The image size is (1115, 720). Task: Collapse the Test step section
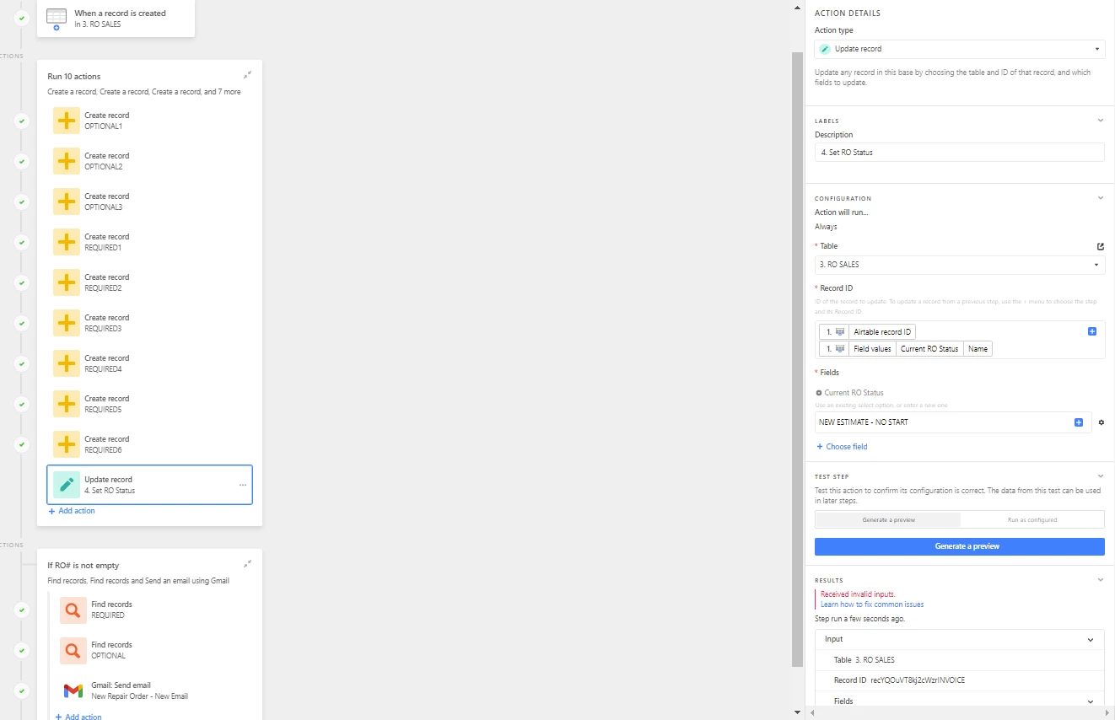(1100, 476)
